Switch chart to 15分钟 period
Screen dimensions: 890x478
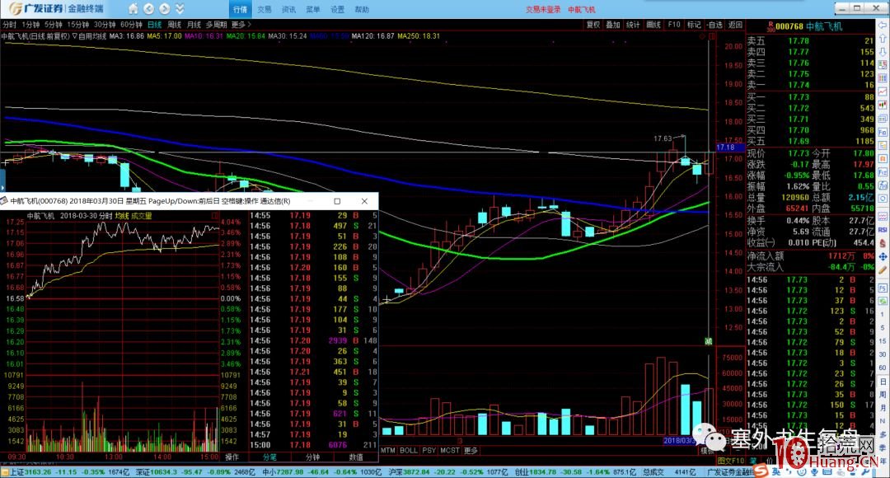77,25
